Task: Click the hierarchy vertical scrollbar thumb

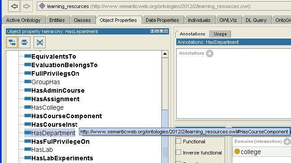Action: coord(165,136)
